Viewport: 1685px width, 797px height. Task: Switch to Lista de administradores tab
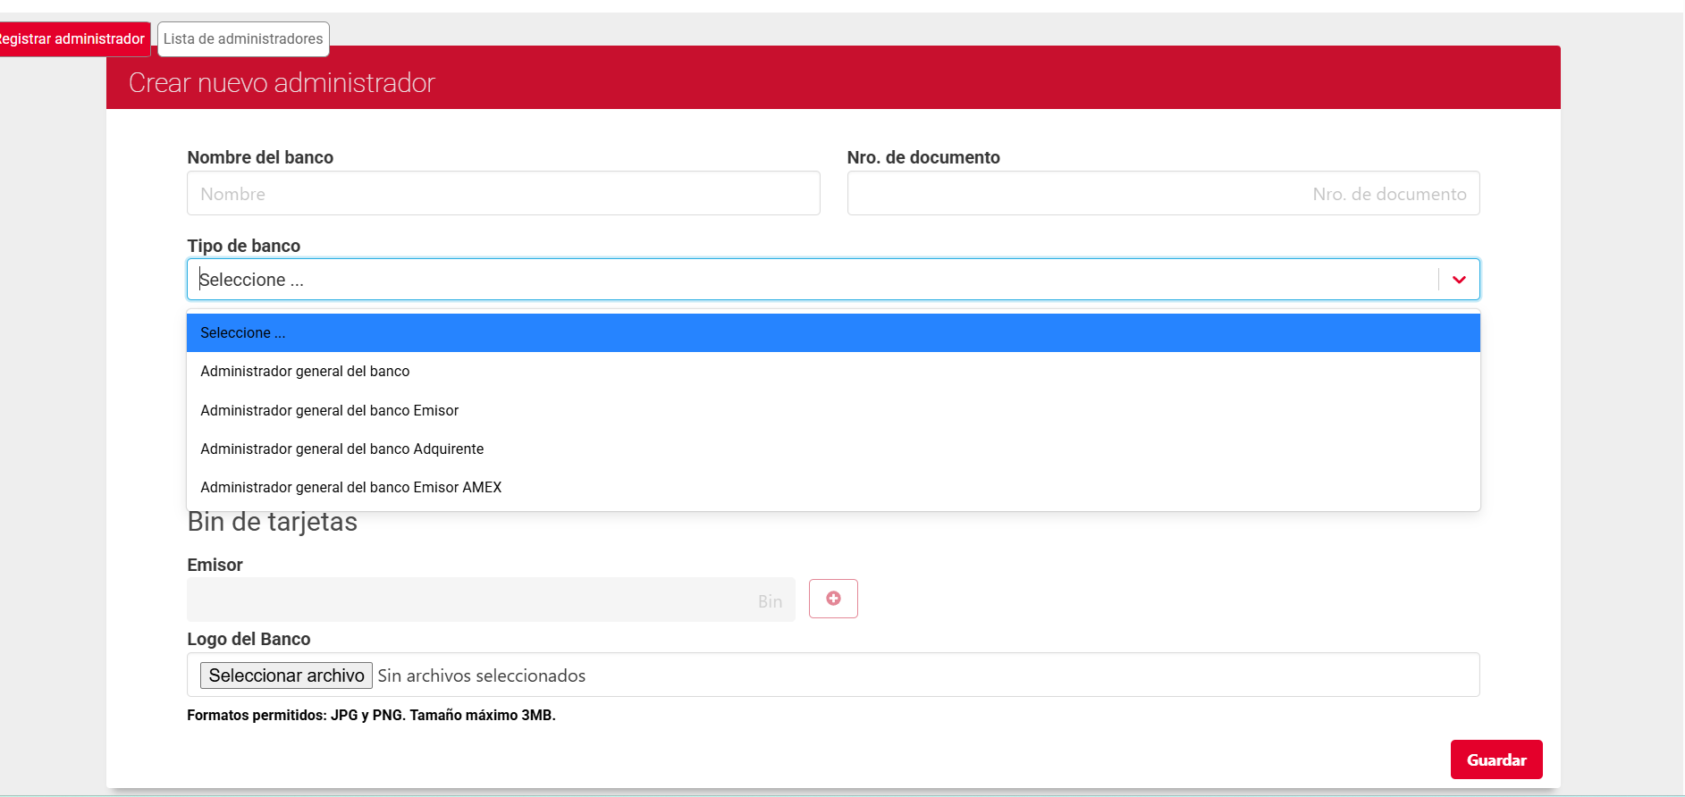tap(243, 39)
